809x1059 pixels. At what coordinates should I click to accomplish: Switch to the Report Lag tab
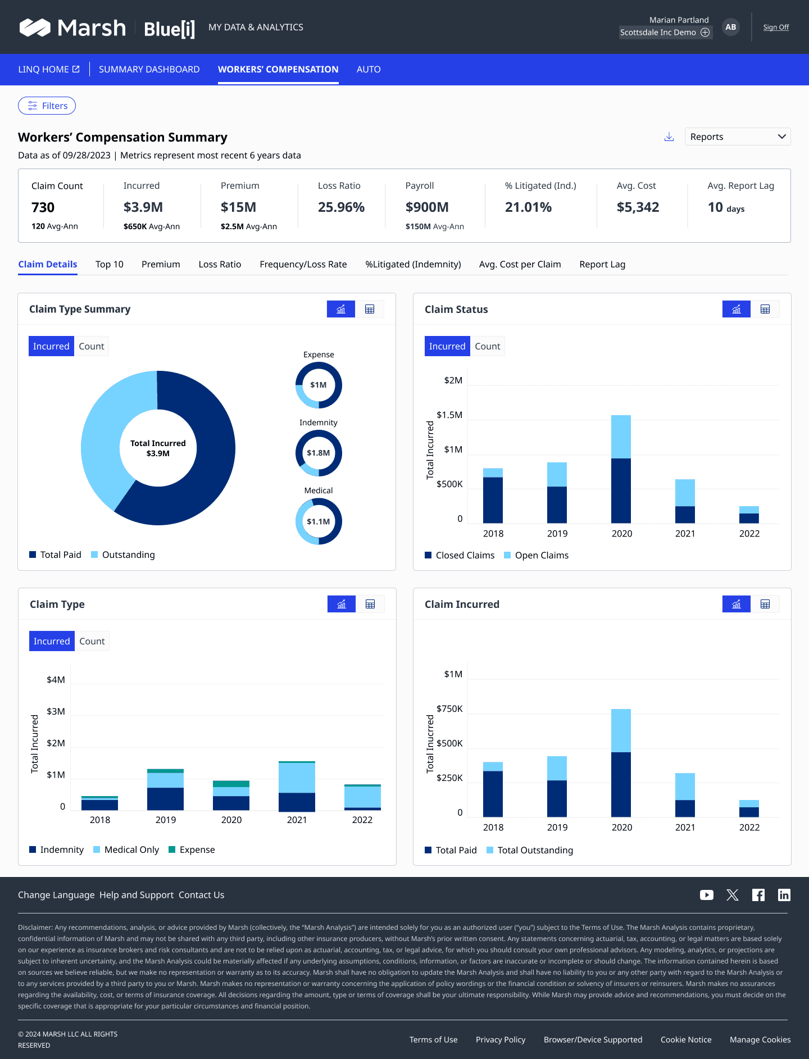click(602, 264)
